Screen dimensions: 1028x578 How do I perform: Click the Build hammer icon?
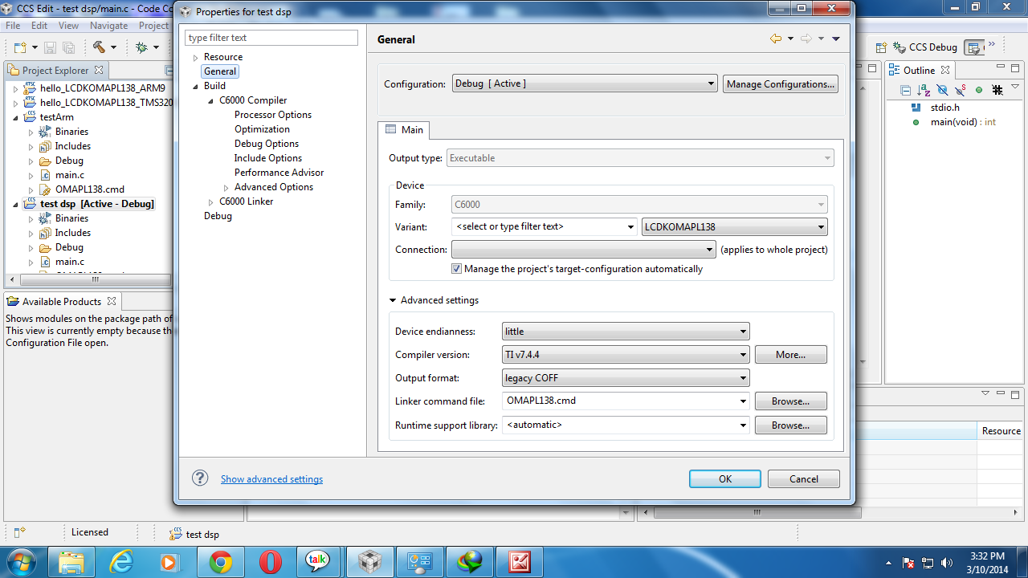point(100,47)
